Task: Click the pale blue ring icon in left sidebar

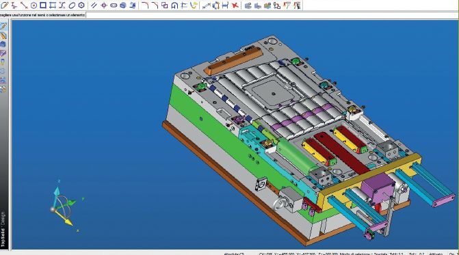Action: (x=3, y=71)
